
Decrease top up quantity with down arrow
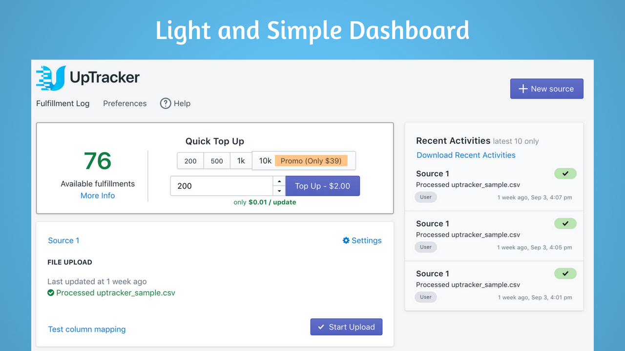click(x=279, y=191)
